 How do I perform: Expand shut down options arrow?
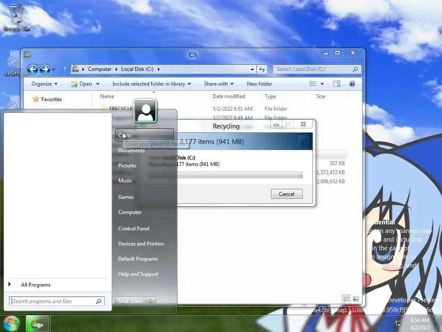point(151,301)
